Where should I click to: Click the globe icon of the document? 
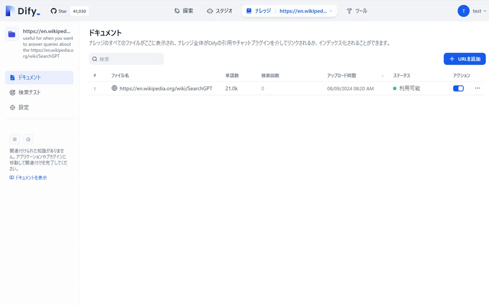coord(115,88)
